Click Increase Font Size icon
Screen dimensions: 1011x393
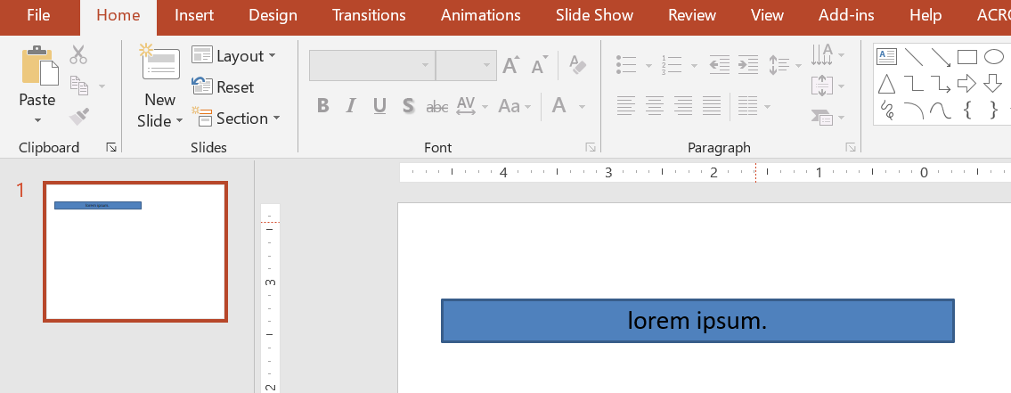pyautogui.click(x=511, y=65)
